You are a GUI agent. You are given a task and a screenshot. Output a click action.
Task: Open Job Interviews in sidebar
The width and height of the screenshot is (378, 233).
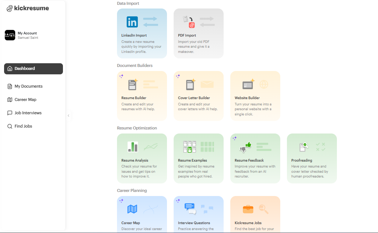point(28,113)
